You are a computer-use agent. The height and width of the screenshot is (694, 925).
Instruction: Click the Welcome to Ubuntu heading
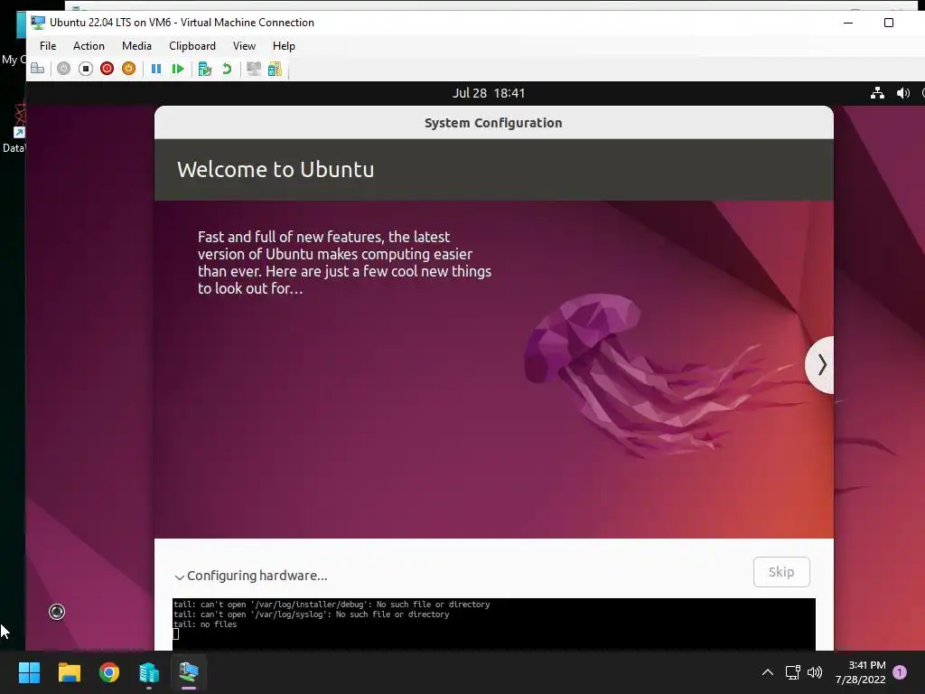point(276,169)
